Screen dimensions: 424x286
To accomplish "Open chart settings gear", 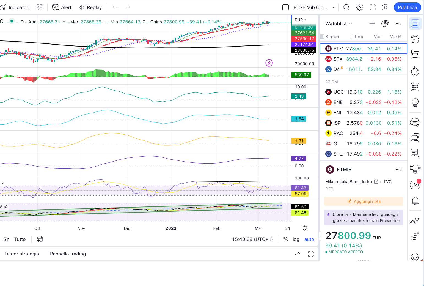I will coord(360,7).
